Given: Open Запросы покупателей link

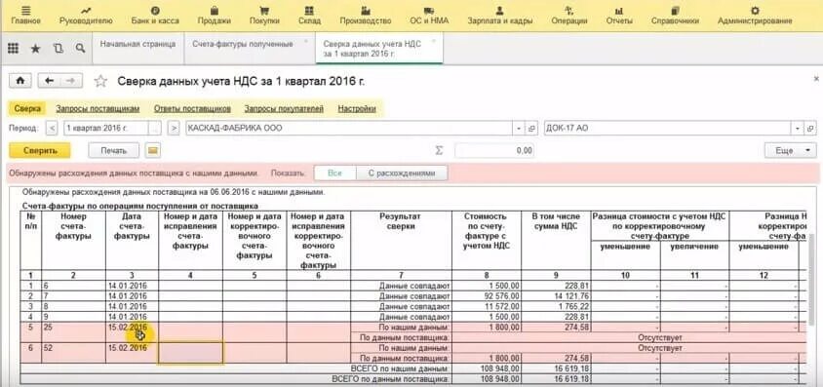Looking at the screenshot, I should click(x=284, y=108).
